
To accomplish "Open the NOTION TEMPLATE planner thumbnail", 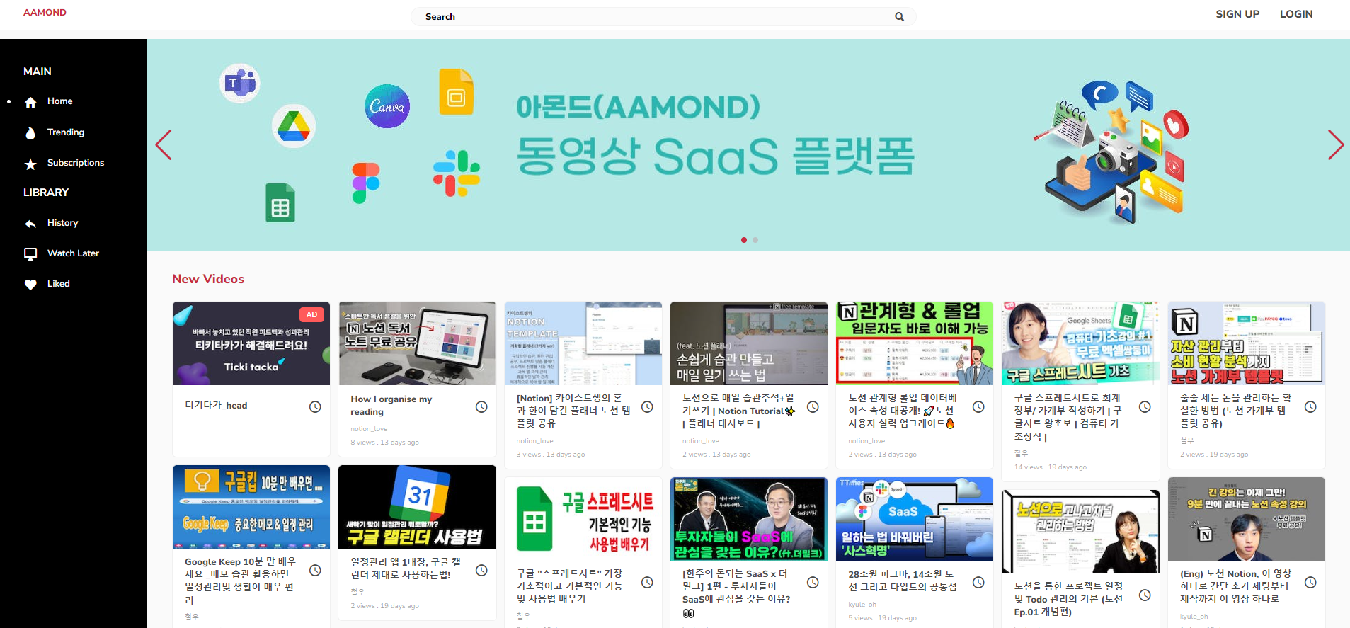I will (x=583, y=343).
